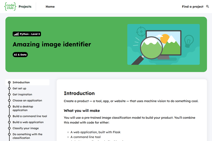Click the search magnifier icon
The image size is (212, 141).
207,6
